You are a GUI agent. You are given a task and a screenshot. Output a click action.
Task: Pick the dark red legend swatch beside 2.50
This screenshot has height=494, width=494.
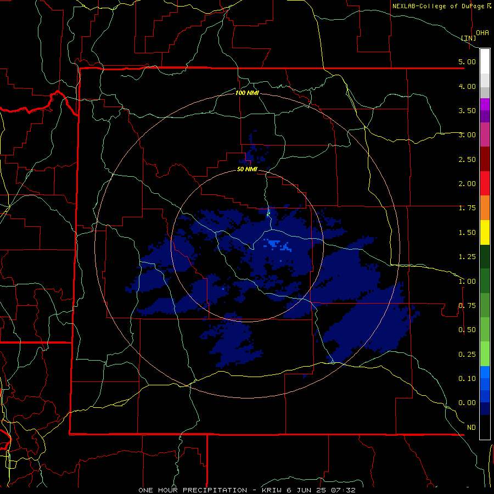click(x=485, y=159)
